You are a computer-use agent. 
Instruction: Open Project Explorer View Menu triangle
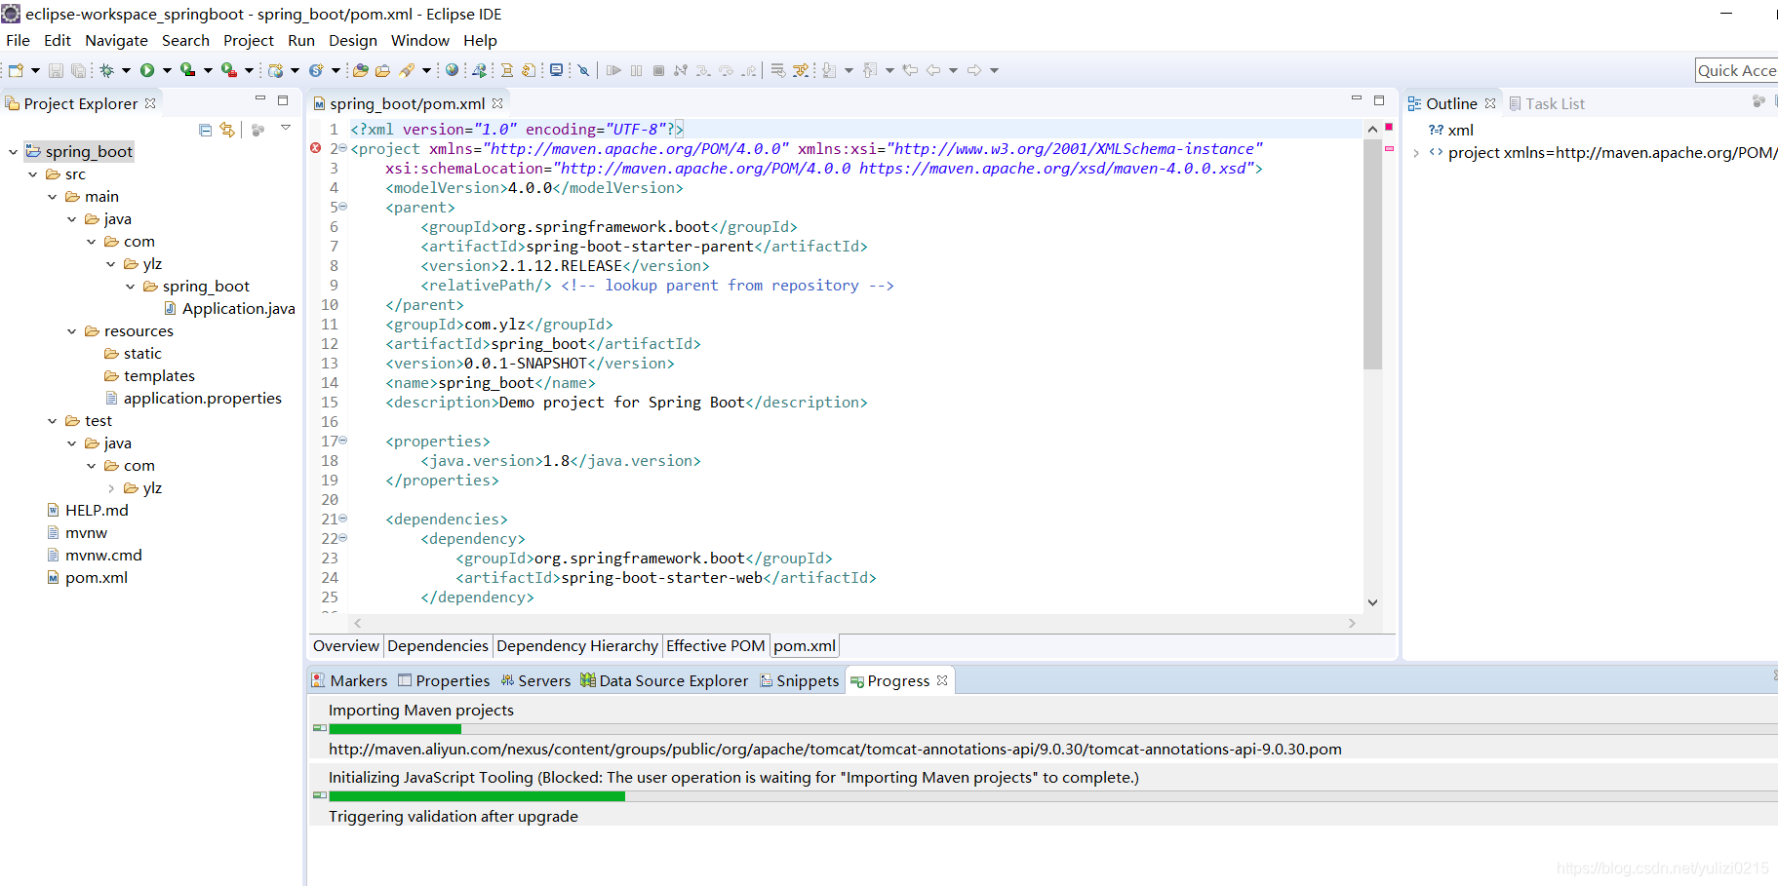click(x=286, y=128)
